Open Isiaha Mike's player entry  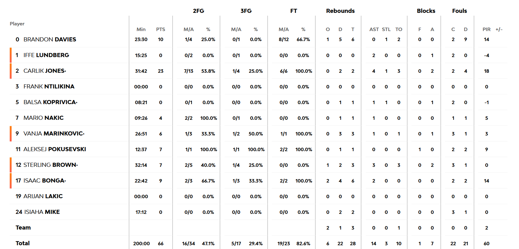[x=42, y=212]
